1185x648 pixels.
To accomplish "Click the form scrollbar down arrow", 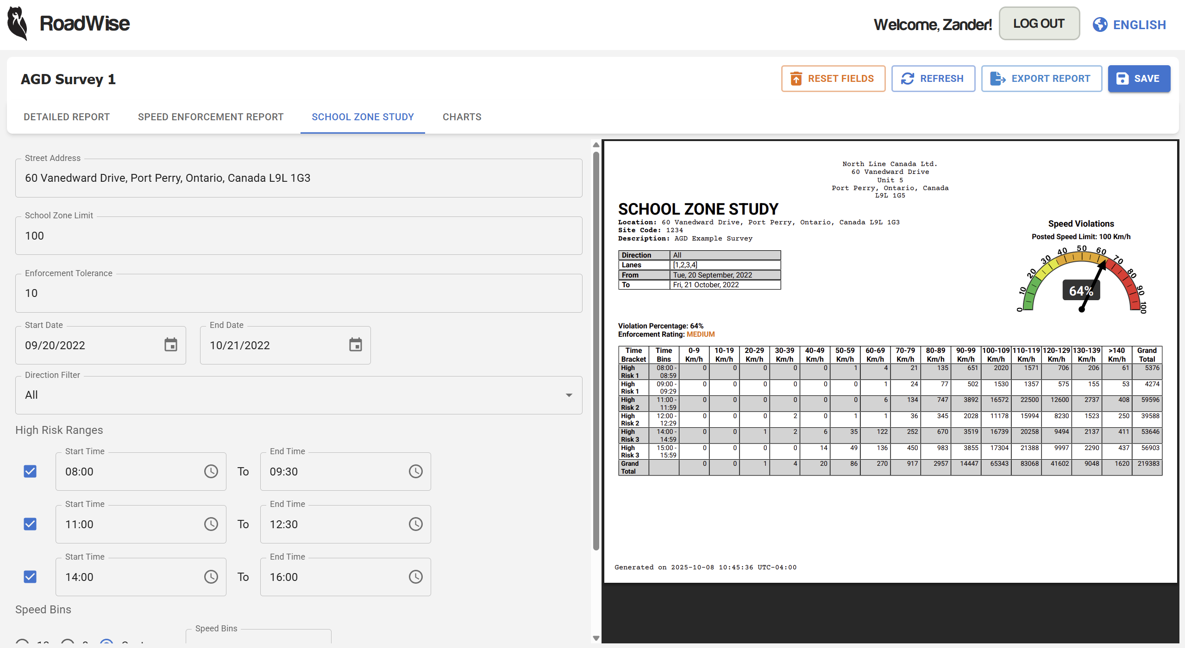I will pos(596,638).
